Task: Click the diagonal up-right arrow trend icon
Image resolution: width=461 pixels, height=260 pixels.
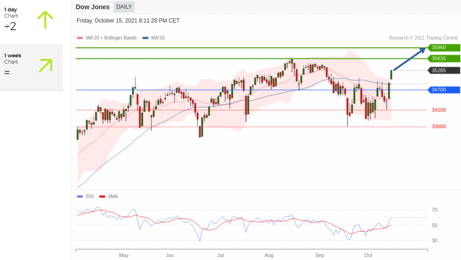Action: tap(45, 65)
